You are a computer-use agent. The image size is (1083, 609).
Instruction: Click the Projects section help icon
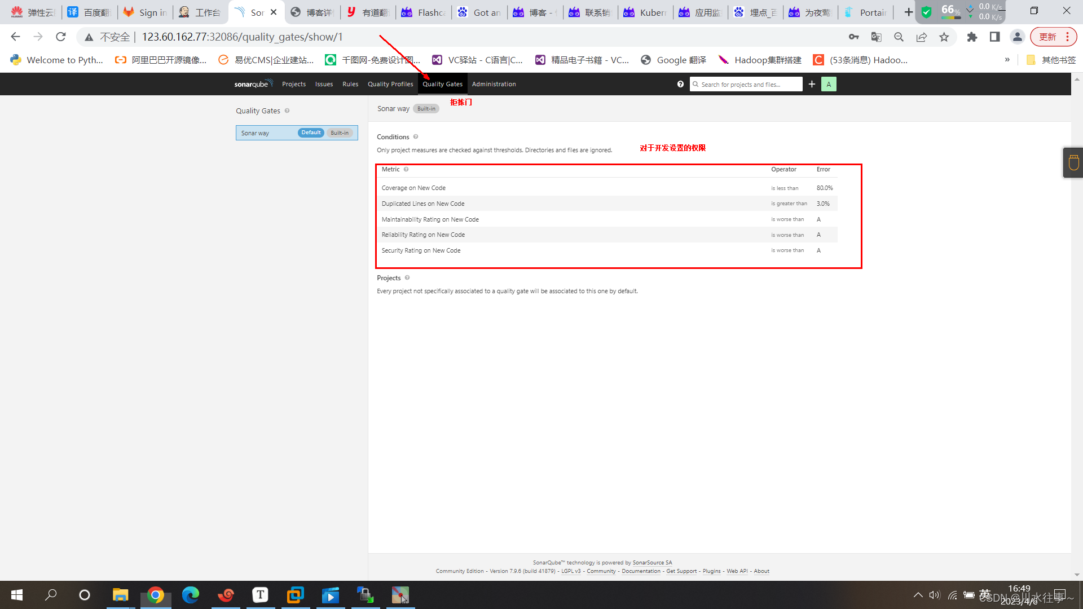(407, 278)
